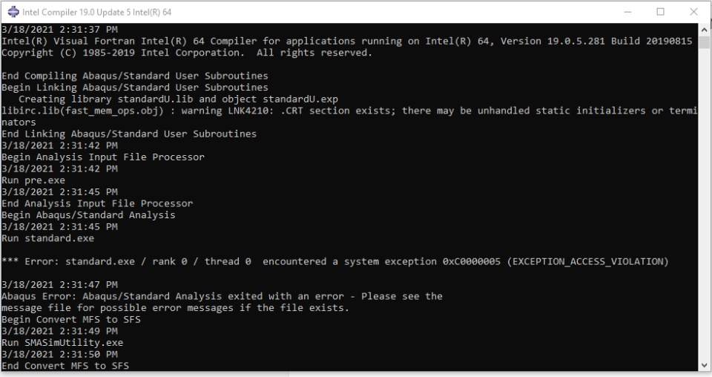Click the Intel Corporation copyright line
This screenshot has width=712, height=377.
click(x=185, y=53)
